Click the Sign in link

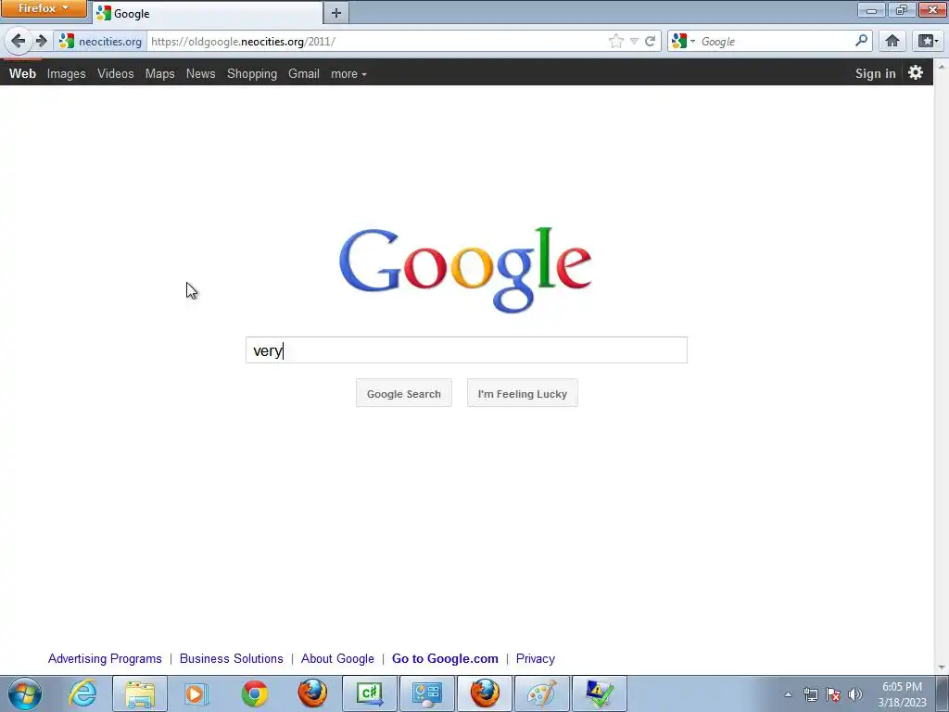point(875,73)
